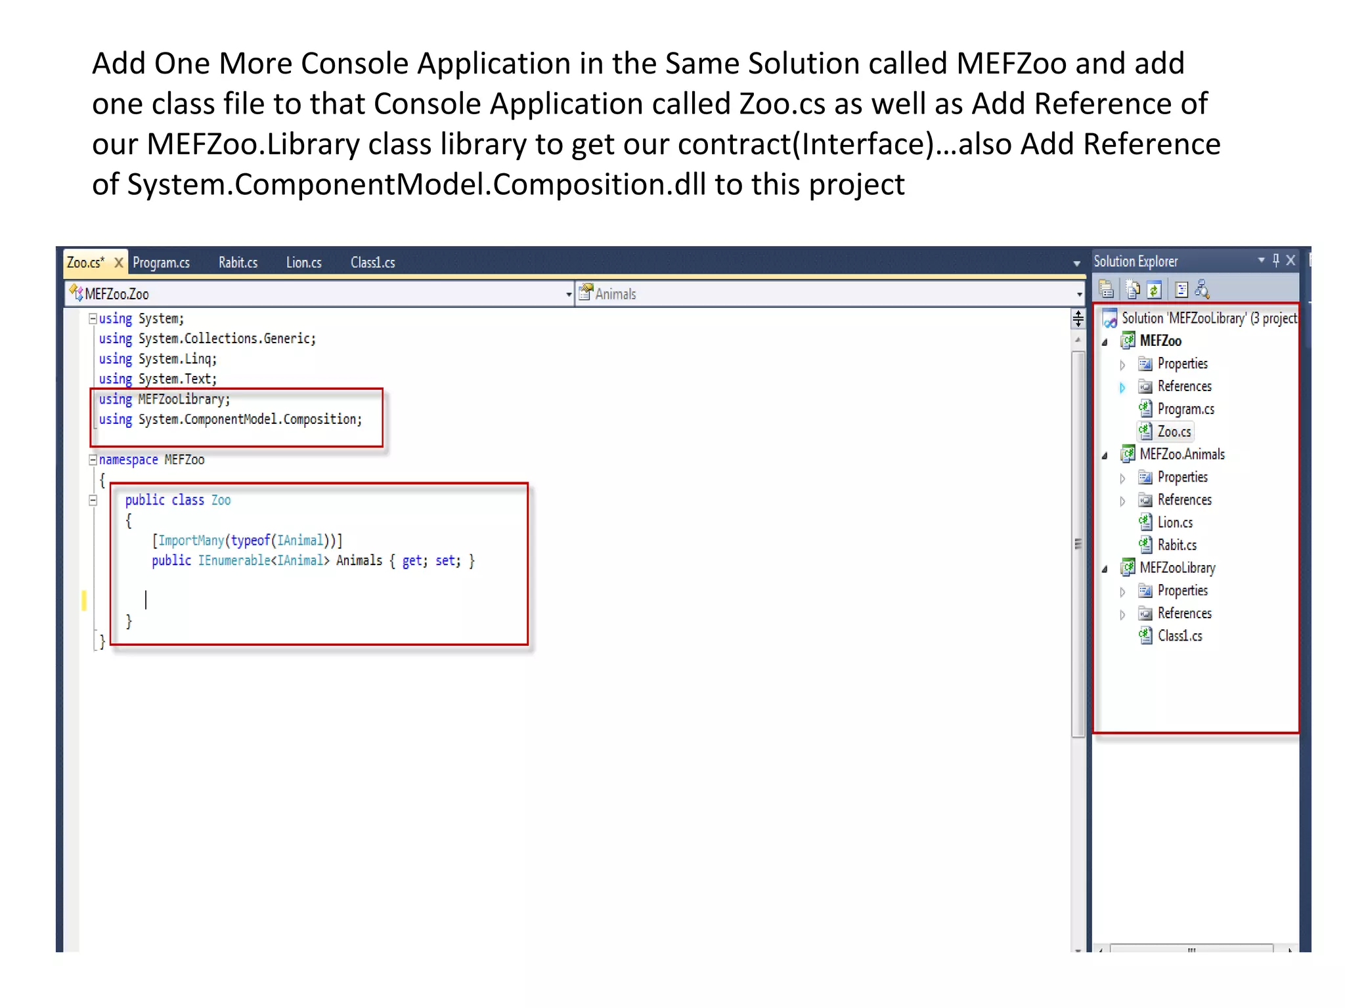
Task: Collapse the MEFZoo.Animals project node
Action: (x=1105, y=455)
